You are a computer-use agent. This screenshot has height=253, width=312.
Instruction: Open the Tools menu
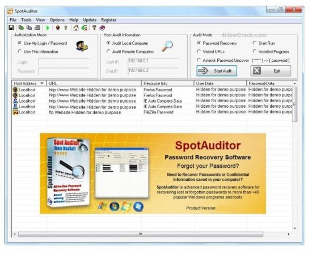click(26, 20)
